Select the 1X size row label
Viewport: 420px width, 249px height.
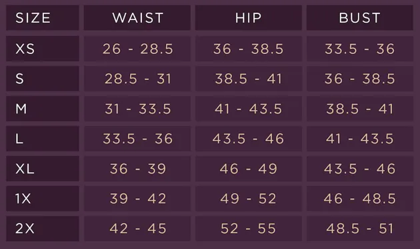pyautogui.click(x=43, y=198)
